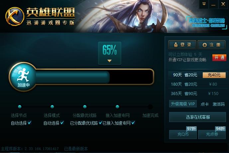
Task: Click the select mode step dot
Action: [x=52, y=107]
